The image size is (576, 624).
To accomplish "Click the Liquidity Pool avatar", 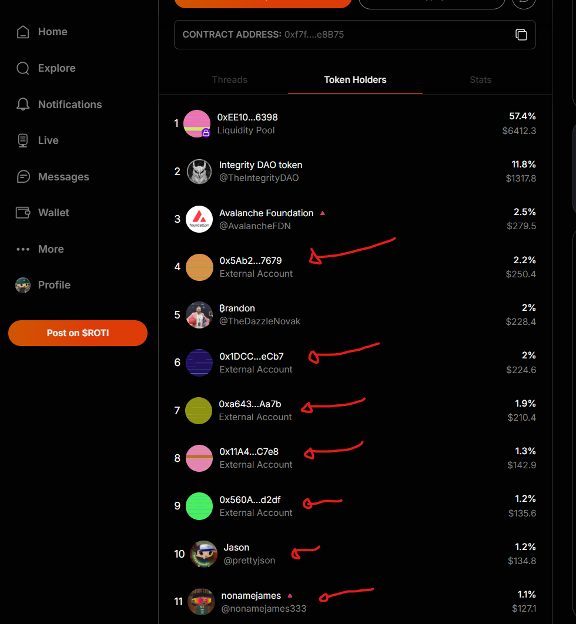I will point(197,123).
